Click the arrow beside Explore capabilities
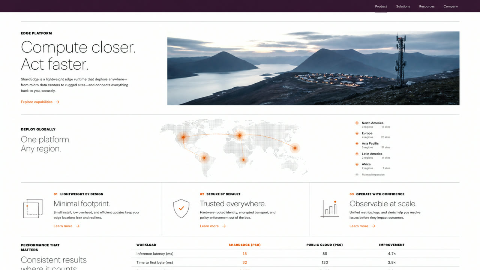The width and height of the screenshot is (480, 270). [57, 102]
